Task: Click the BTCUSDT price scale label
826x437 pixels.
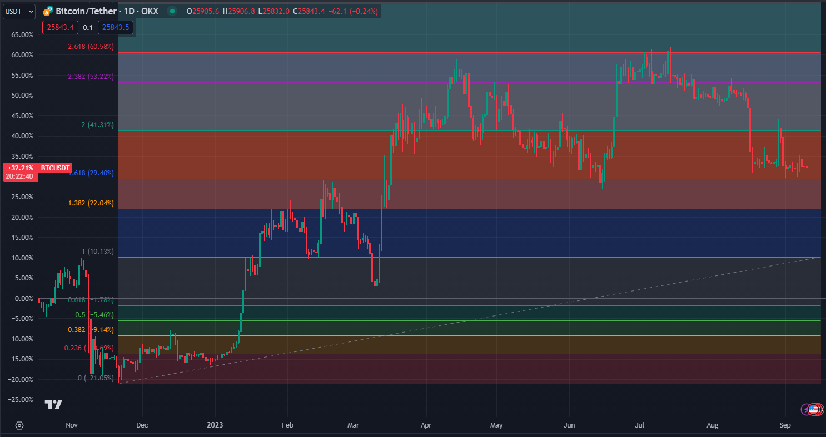Action: (x=56, y=168)
